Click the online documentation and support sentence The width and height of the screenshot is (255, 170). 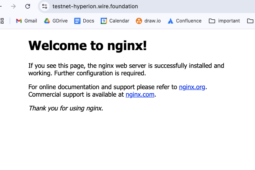[x=103, y=87]
